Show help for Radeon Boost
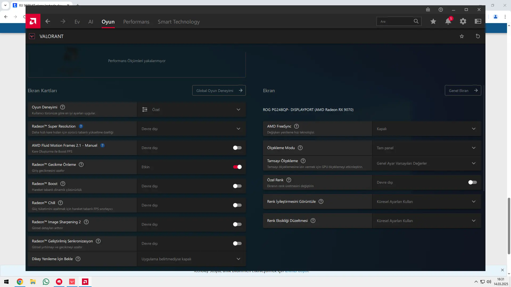Screen dimensions: 511x287 pos(63,184)
